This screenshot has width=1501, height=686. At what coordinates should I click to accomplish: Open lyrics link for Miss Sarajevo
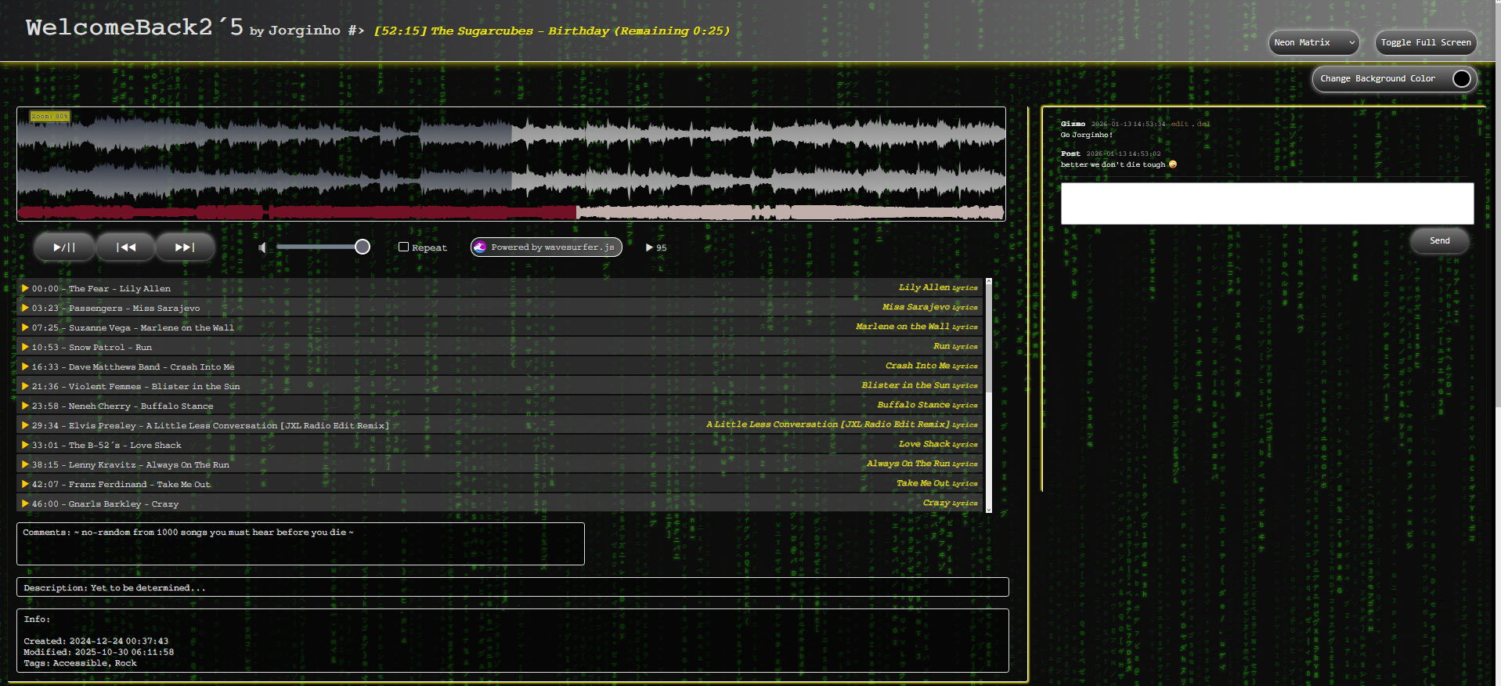[965, 308]
